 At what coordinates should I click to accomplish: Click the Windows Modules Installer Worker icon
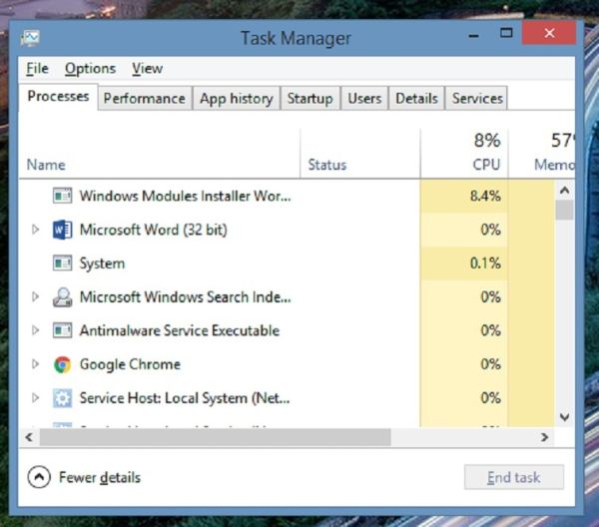click(x=63, y=197)
